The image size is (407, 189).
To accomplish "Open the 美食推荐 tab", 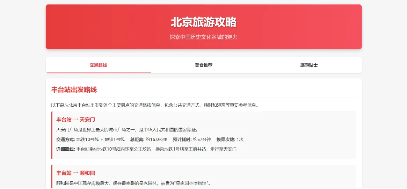I will [x=204, y=65].
